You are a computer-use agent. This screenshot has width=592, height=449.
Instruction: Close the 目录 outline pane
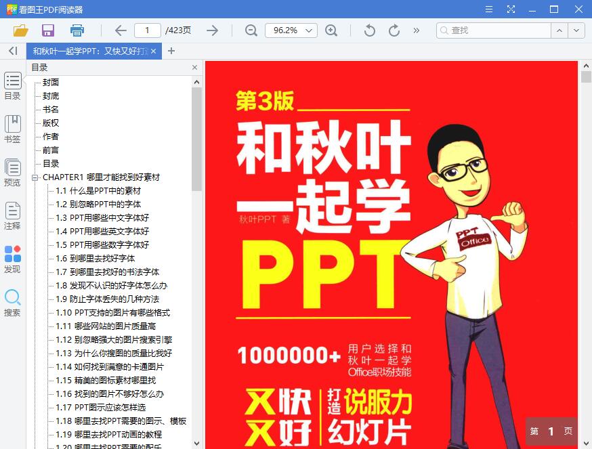click(194, 67)
